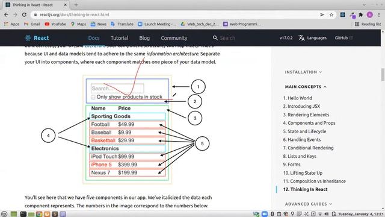Screen dimensions: 385x217
Task: Go to 7. Conditional Rendering
Action: 308,148
